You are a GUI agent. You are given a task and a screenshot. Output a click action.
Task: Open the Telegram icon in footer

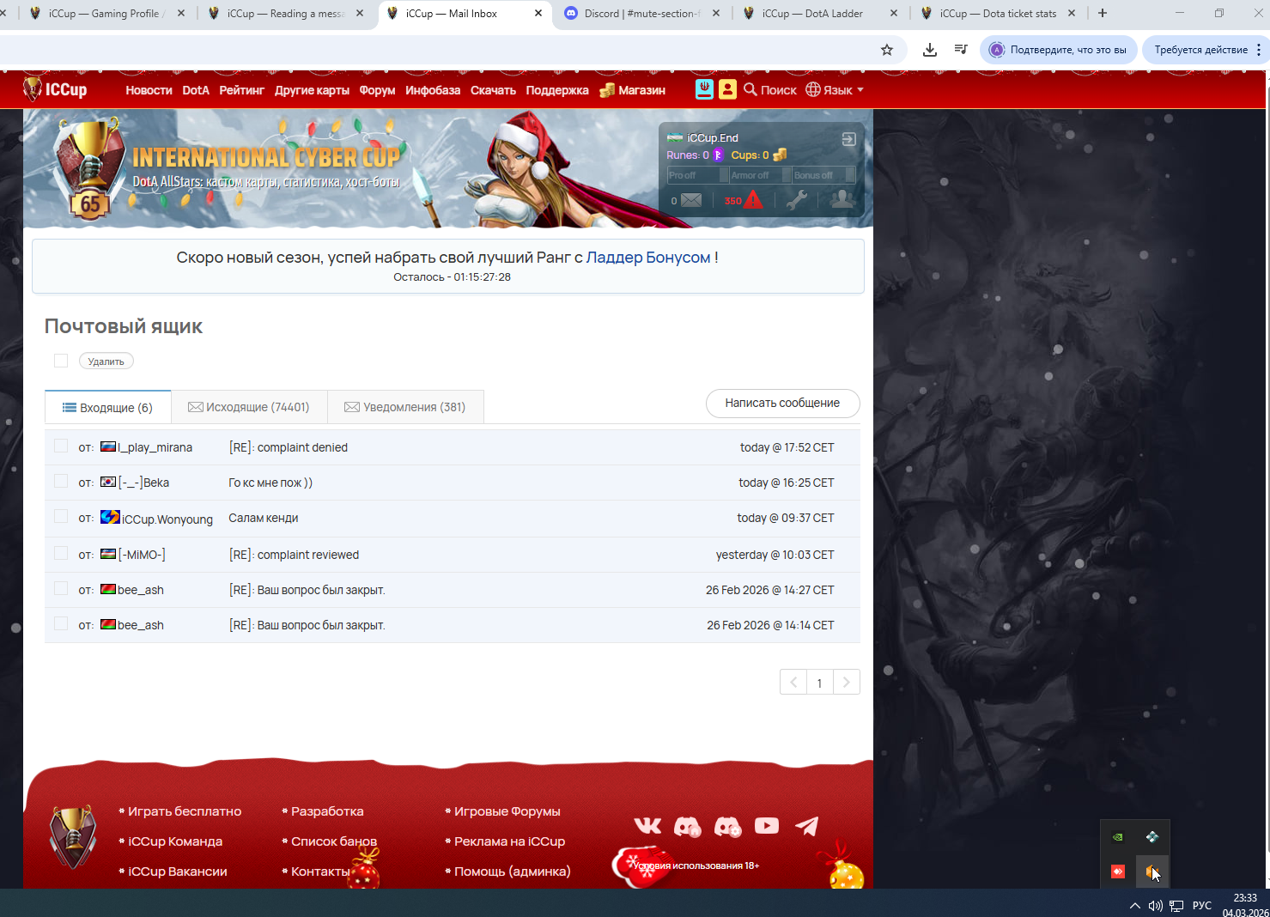click(806, 826)
